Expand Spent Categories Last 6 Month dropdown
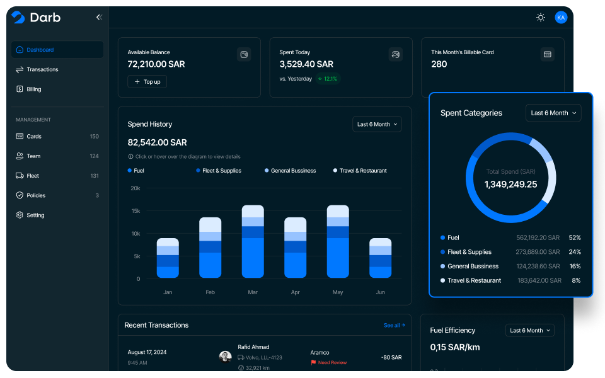 (x=553, y=113)
